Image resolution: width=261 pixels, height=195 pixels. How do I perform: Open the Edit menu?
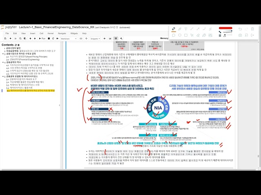pos(15,33)
